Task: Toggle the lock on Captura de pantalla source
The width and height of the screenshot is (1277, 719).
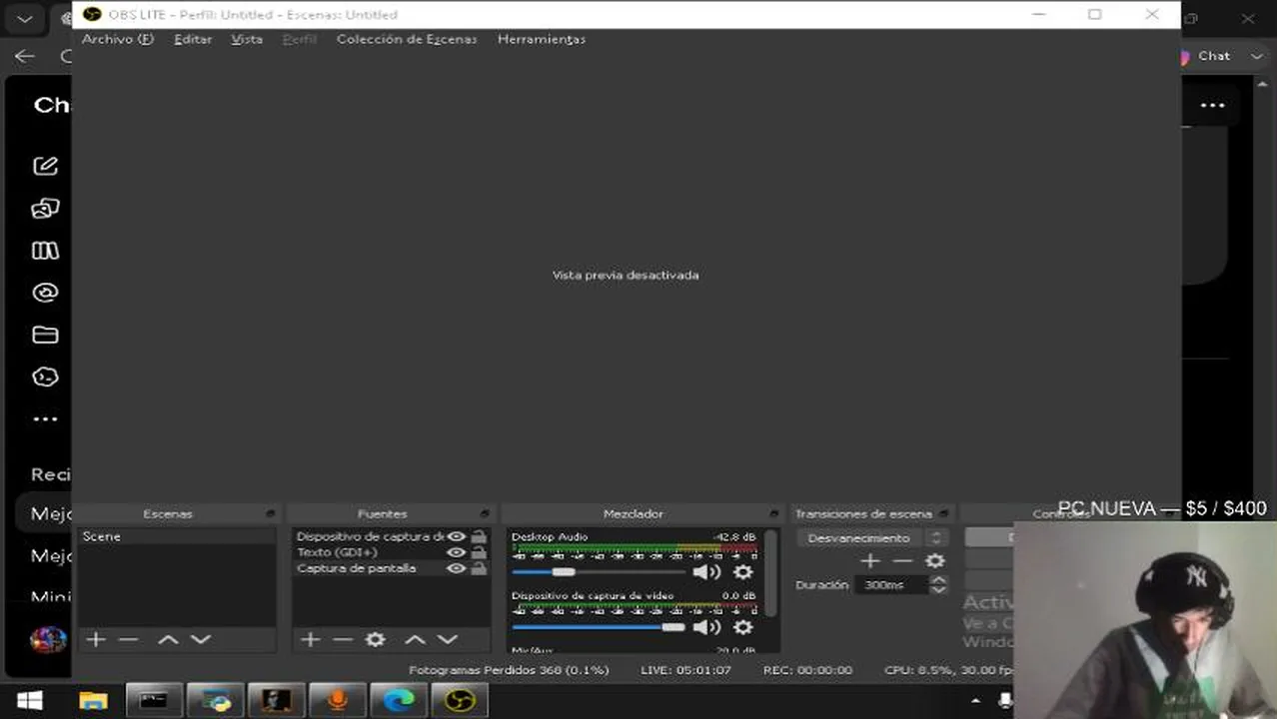Action: tap(479, 568)
